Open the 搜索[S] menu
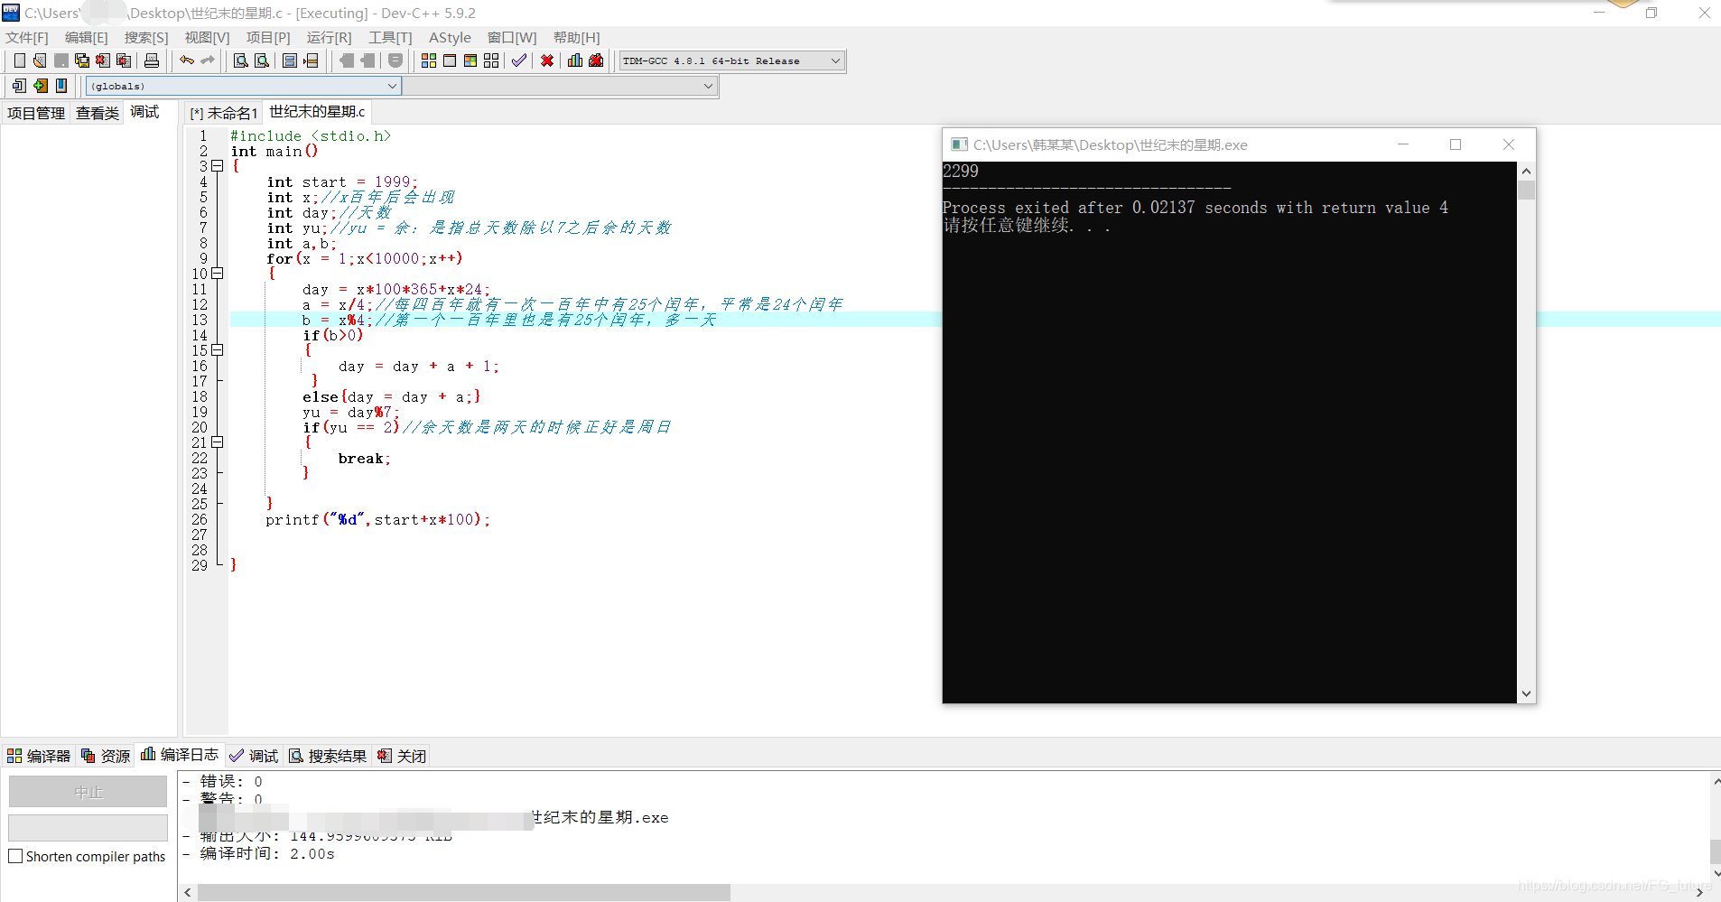Screen dimensions: 1721x902 [x=146, y=37]
